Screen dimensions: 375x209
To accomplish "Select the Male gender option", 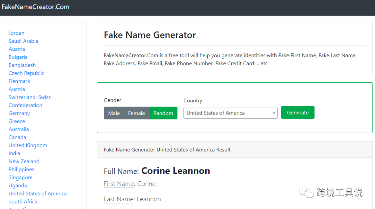I will pyautogui.click(x=114, y=113).
